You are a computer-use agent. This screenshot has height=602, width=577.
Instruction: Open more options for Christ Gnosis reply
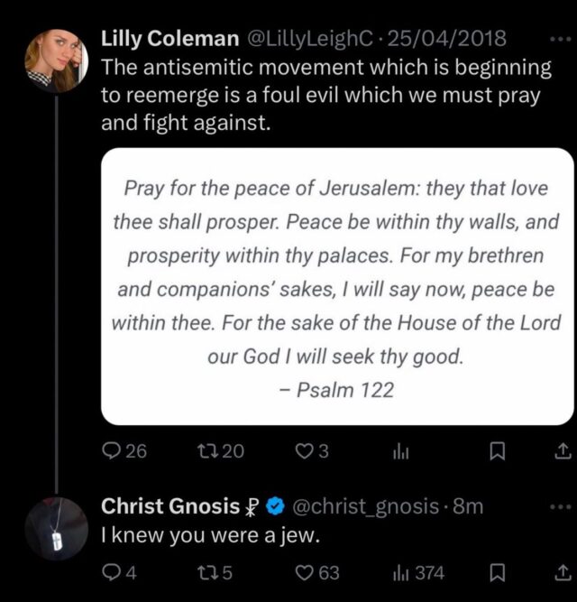[x=558, y=507]
